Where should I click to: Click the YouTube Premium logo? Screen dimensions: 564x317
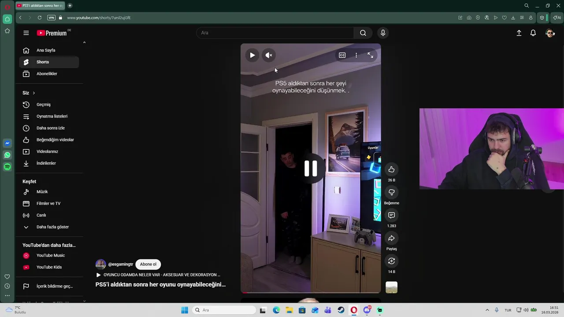pyautogui.click(x=53, y=33)
